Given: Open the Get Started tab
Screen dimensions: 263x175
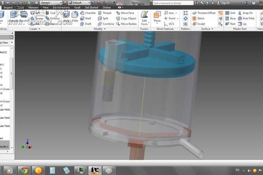Looking at the screenshot, I should point(92,7).
